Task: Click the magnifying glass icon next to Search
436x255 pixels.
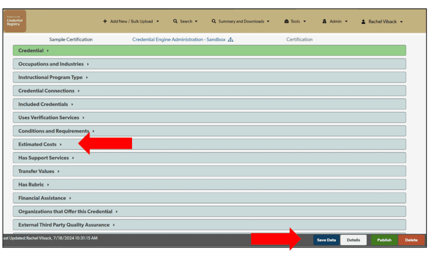Action: (175, 21)
